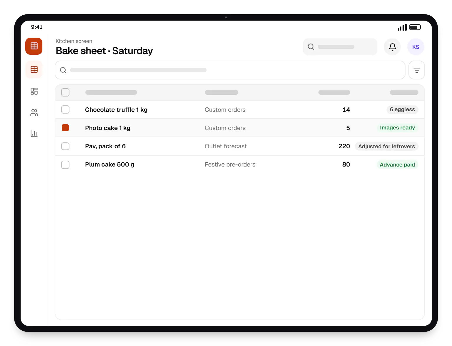Image resolution: width=452 pixels, height=346 pixels.
Task: Click the header search field
Action: click(340, 47)
